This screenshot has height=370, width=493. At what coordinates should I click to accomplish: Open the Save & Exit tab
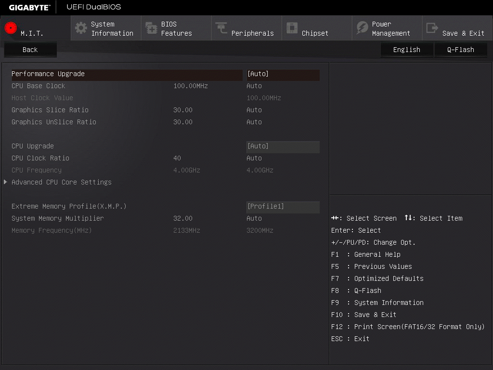click(458, 28)
